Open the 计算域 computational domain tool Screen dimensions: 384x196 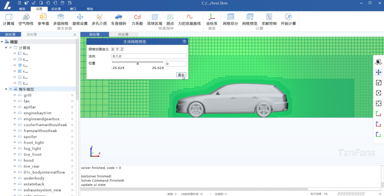(9, 19)
